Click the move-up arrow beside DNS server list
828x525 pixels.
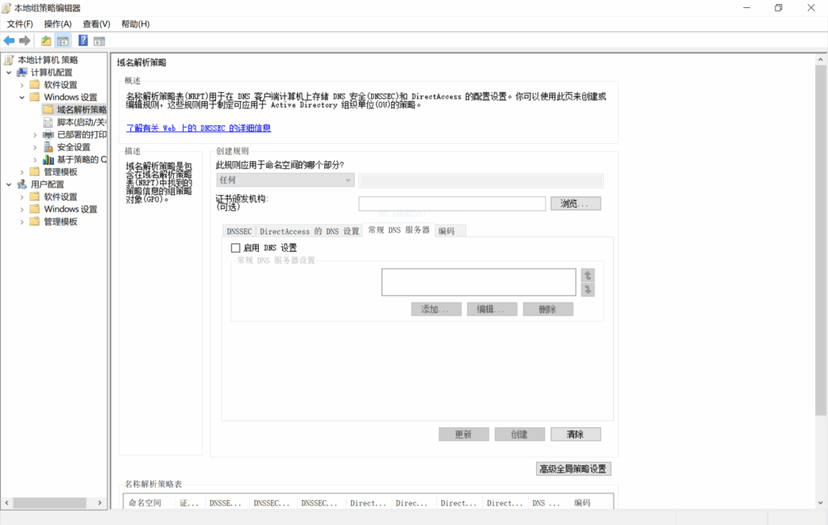click(x=588, y=275)
